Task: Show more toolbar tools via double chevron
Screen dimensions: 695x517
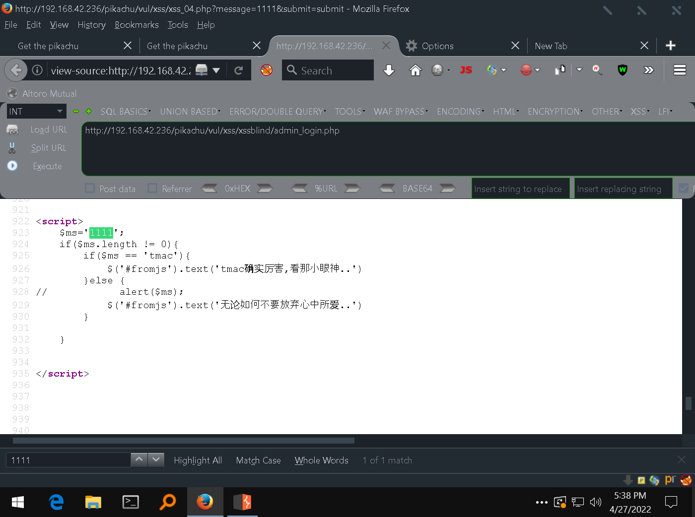Action: pyautogui.click(x=648, y=70)
